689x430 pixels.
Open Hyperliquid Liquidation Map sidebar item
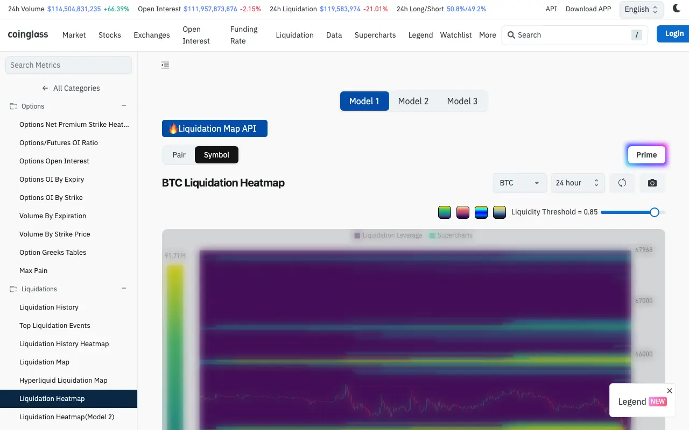coord(64,380)
